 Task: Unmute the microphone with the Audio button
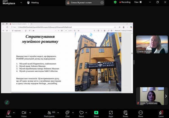coord(8,113)
